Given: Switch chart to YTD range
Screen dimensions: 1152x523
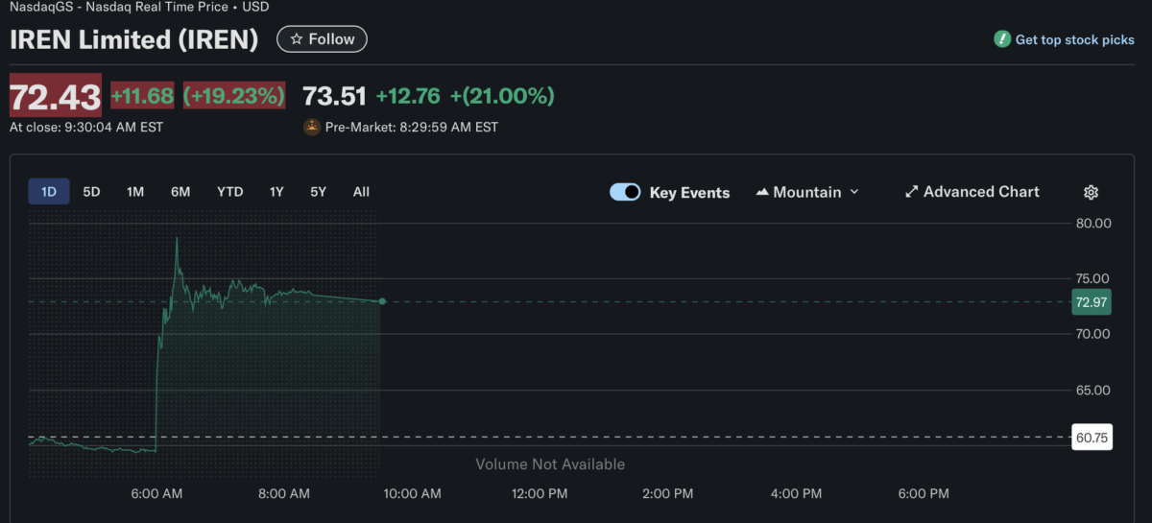Looking at the screenshot, I should pos(230,192).
